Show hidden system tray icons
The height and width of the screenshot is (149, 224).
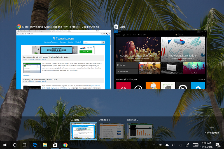[154, 145]
